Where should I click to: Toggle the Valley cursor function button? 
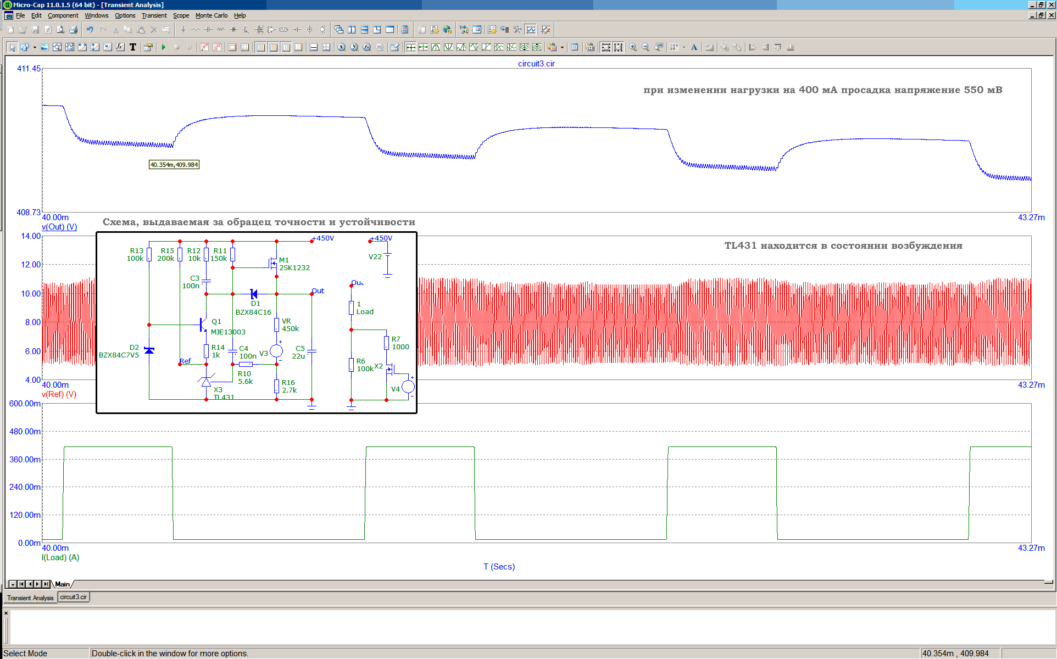click(x=448, y=47)
